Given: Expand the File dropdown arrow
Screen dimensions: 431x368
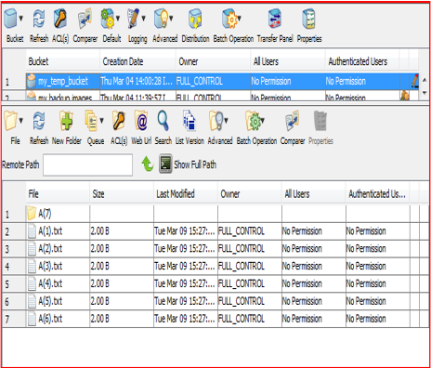Looking at the screenshot, I should pos(20,120).
